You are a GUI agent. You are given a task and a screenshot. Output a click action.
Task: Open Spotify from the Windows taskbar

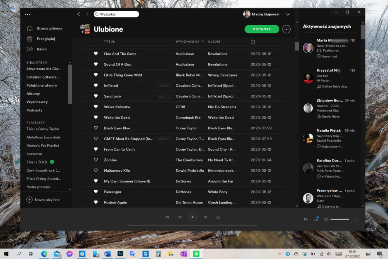point(196,254)
